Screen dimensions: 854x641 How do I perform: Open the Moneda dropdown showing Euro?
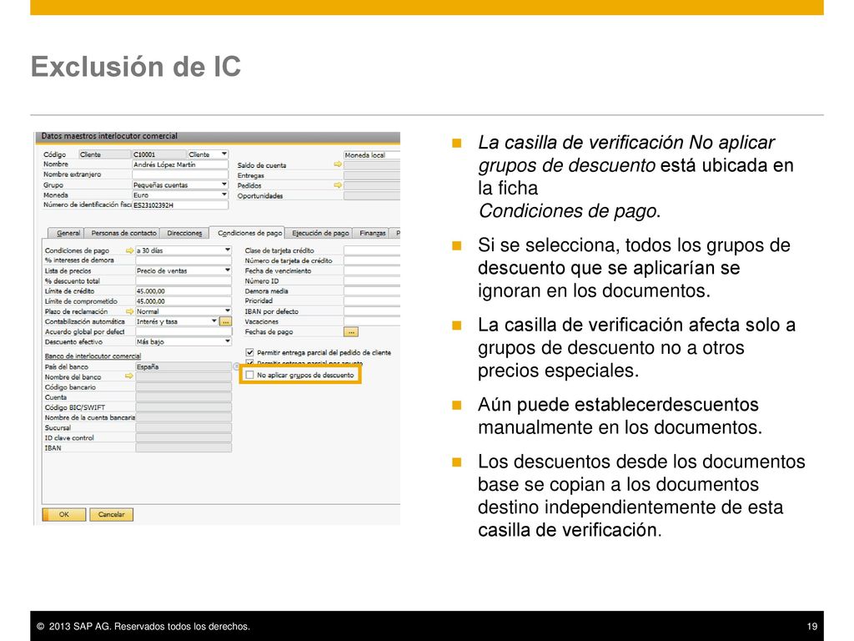coord(224,194)
